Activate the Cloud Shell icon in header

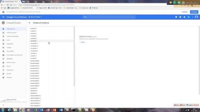click(x=176, y=17)
